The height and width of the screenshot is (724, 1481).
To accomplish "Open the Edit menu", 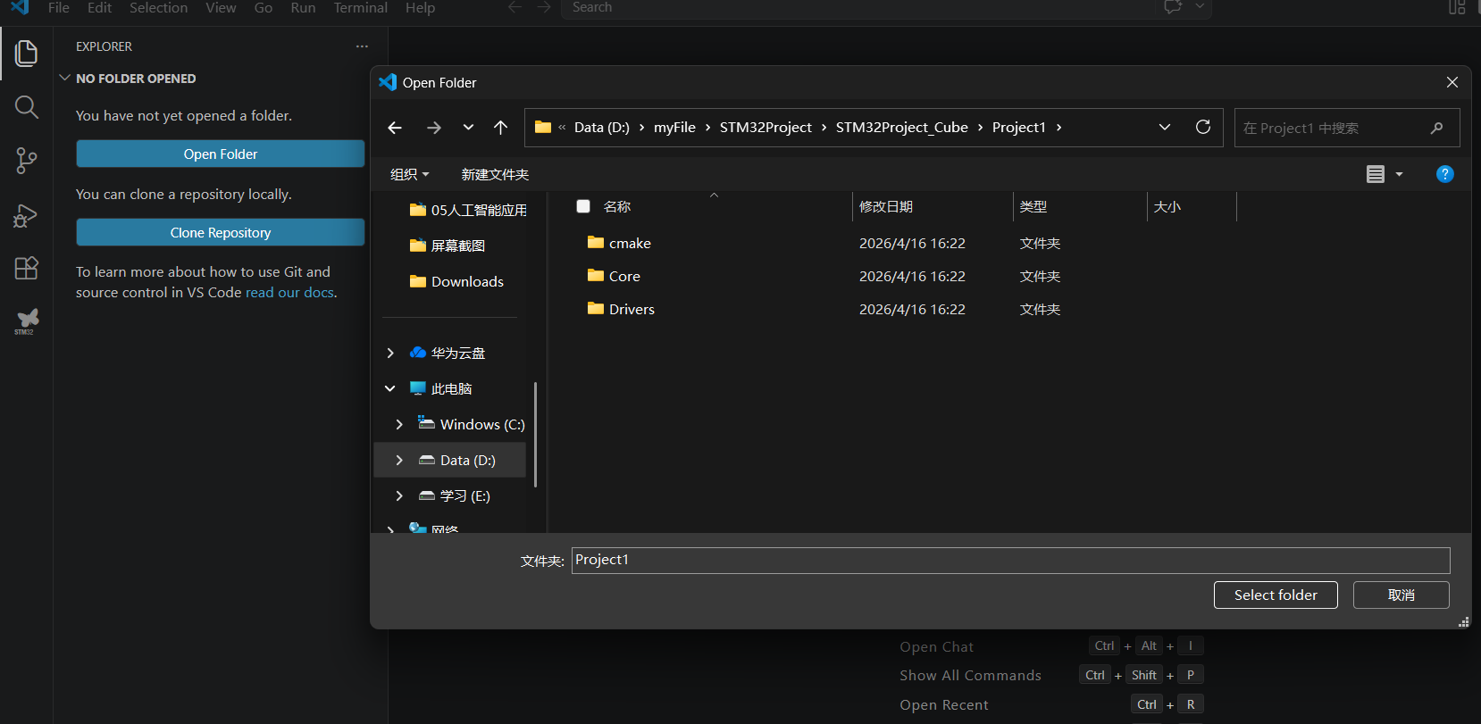I will pos(99,7).
